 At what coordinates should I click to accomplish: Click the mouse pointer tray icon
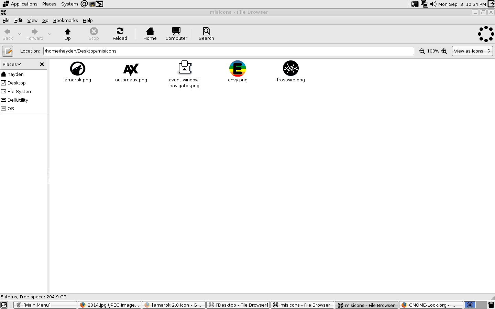[x=415, y=4]
